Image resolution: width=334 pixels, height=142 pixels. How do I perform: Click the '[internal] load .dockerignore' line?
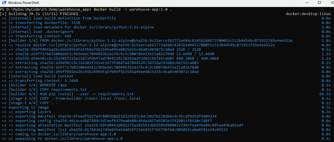point(38,32)
